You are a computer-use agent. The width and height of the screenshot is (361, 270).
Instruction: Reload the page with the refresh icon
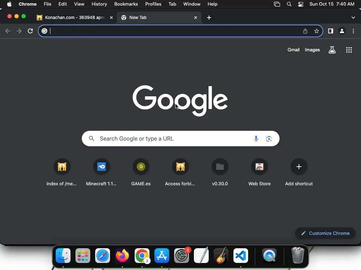[30, 31]
